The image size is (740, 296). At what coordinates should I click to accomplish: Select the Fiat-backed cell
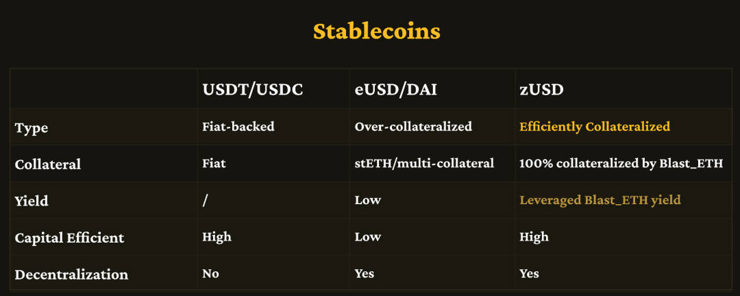(x=238, y=127)
